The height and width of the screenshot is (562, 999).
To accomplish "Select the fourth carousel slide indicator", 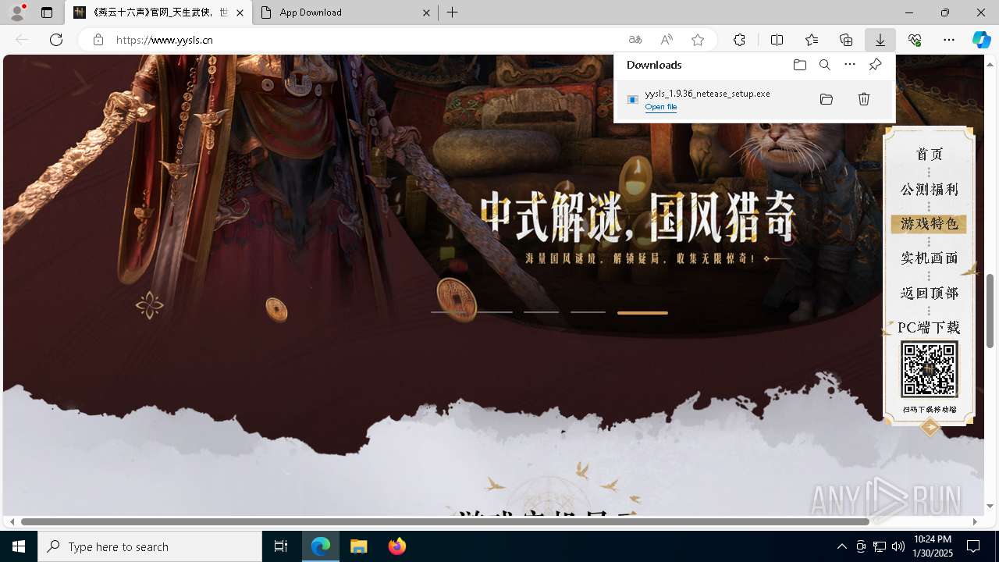I will point(588,312).
